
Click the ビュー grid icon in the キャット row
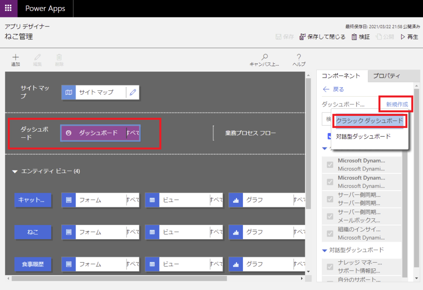pos(152,200)
